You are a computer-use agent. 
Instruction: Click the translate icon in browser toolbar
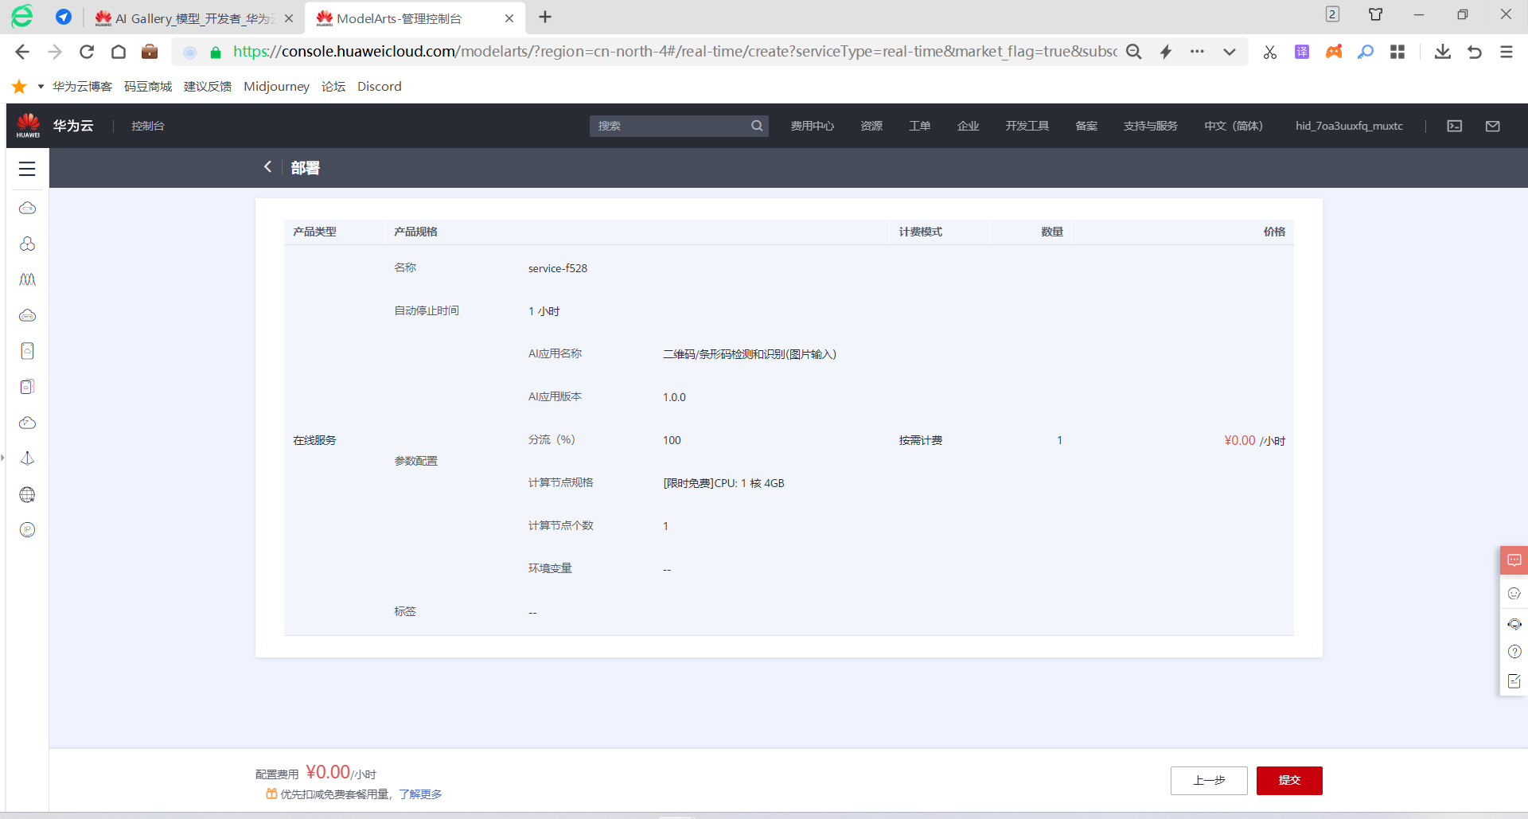tap(1302, 52)
